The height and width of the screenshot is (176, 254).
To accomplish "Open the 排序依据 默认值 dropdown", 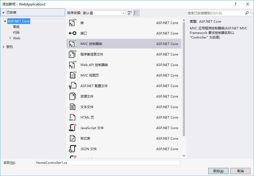I will click(x=103, y=13).
